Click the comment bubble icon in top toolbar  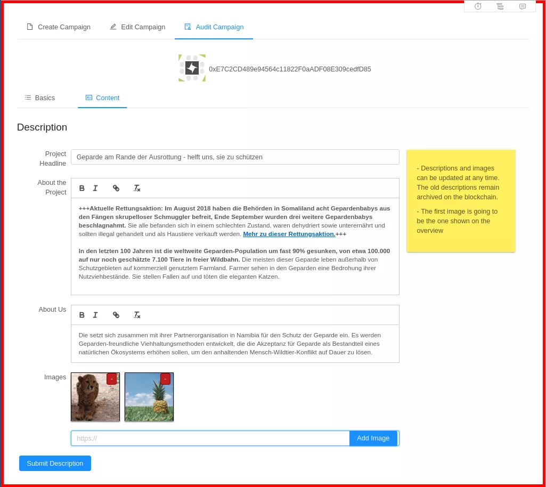[523, 6]
